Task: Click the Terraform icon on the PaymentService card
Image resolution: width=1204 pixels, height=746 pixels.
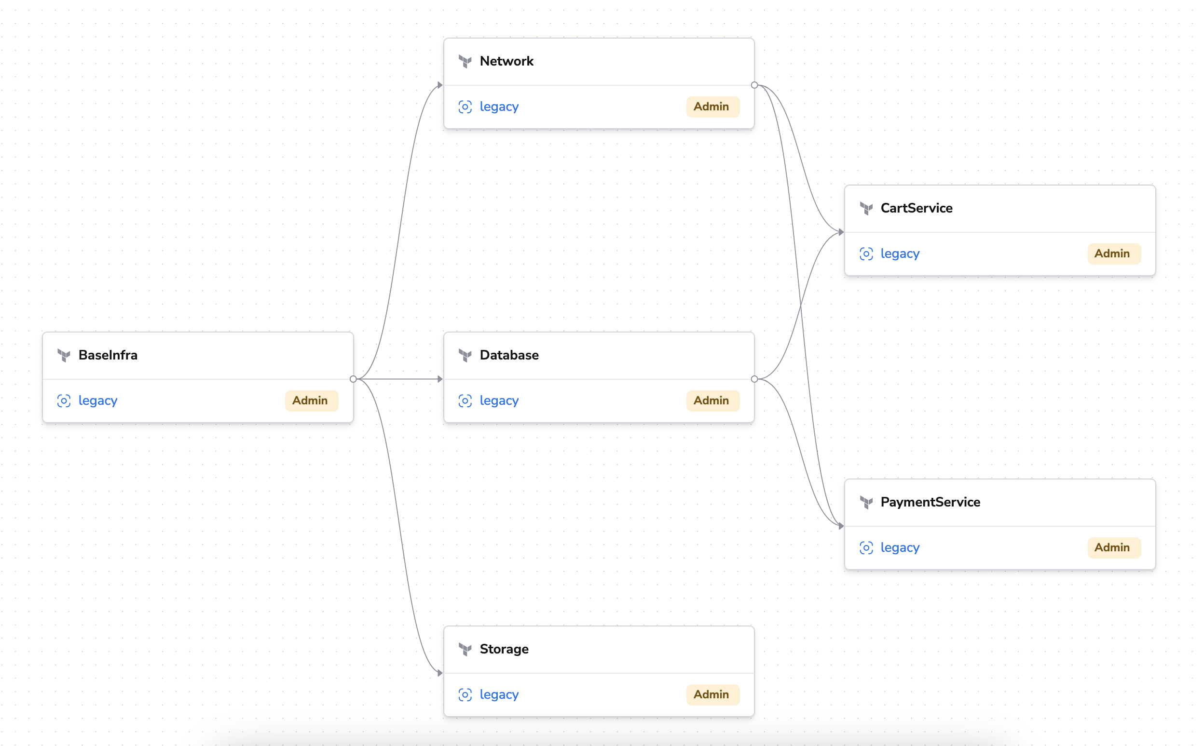Action: [x=866, y=502]
